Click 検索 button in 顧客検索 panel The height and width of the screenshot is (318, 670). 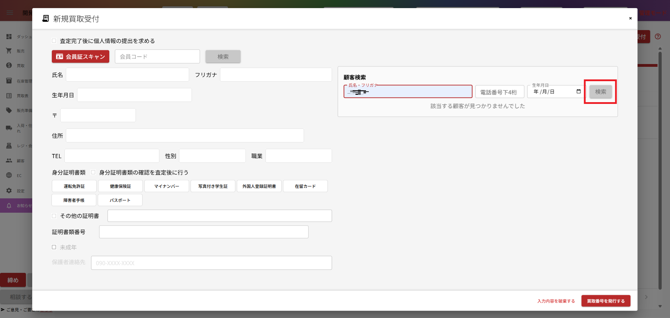tap(600, 92)
